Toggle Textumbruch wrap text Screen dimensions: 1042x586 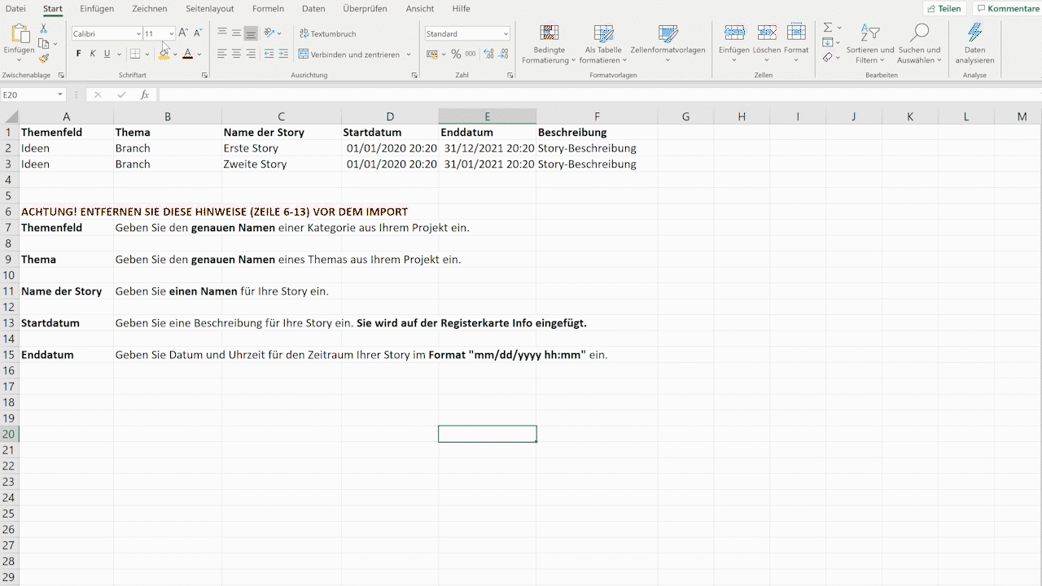click(x=327, y=34)
